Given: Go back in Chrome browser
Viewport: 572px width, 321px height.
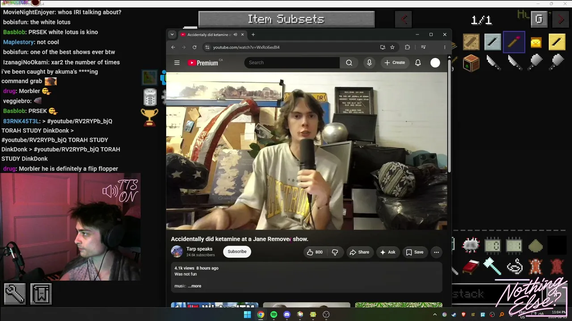Looking at the screenshot, I should click(173, 47).
